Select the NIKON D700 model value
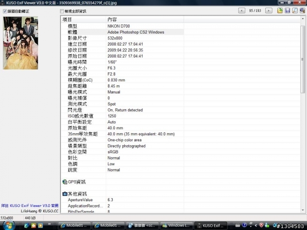 click(118, 26)
